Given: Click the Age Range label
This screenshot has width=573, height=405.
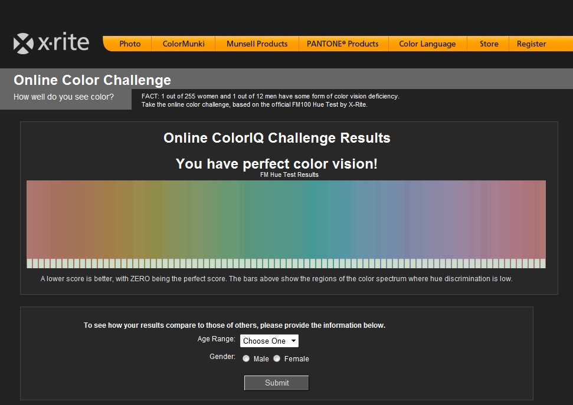Looking at the screenshot, I should (x=217, y=339).
